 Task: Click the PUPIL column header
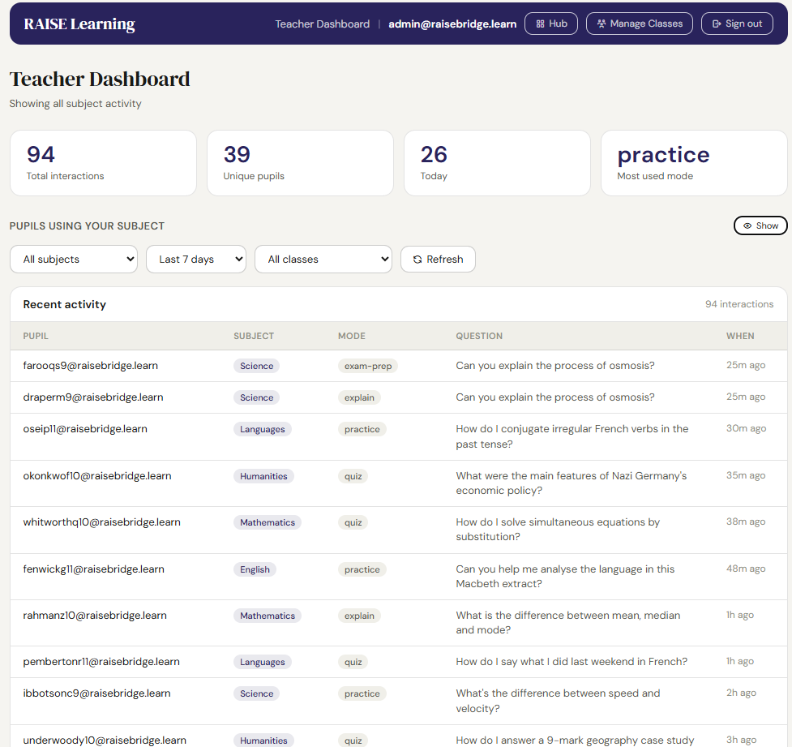click(36, 336)
